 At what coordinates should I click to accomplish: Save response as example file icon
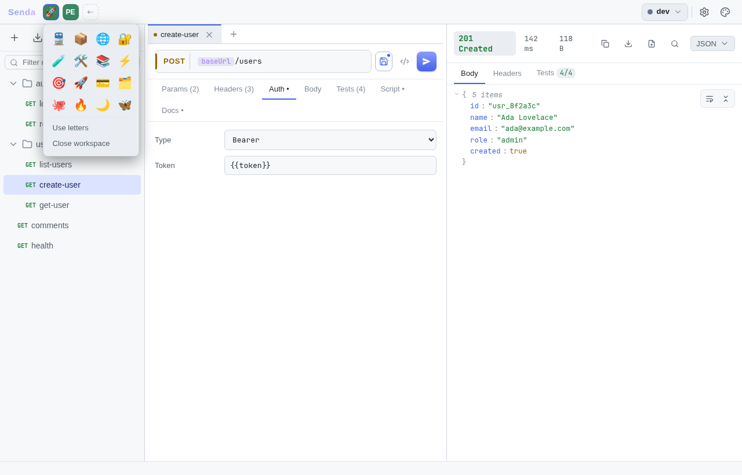click(x=652, y=43)
